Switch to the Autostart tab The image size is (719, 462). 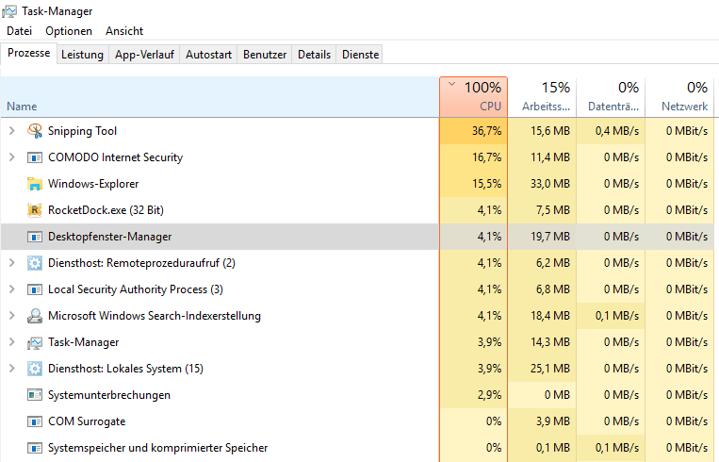(208, 55)
